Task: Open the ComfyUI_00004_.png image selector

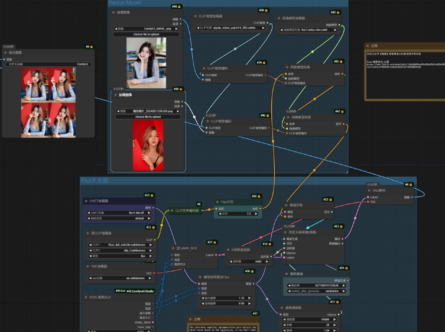Action: (x=146, y=29)
